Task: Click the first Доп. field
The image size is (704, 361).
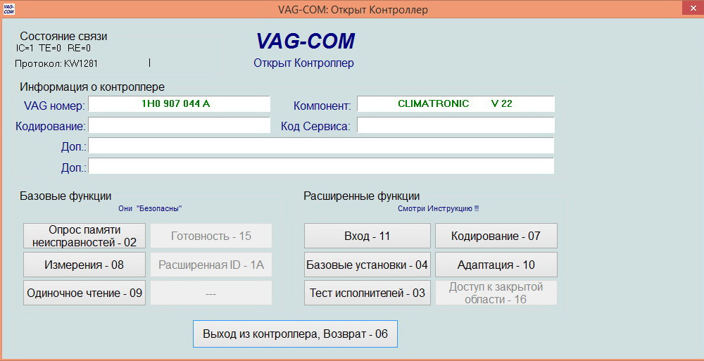Action: [321, 146]
